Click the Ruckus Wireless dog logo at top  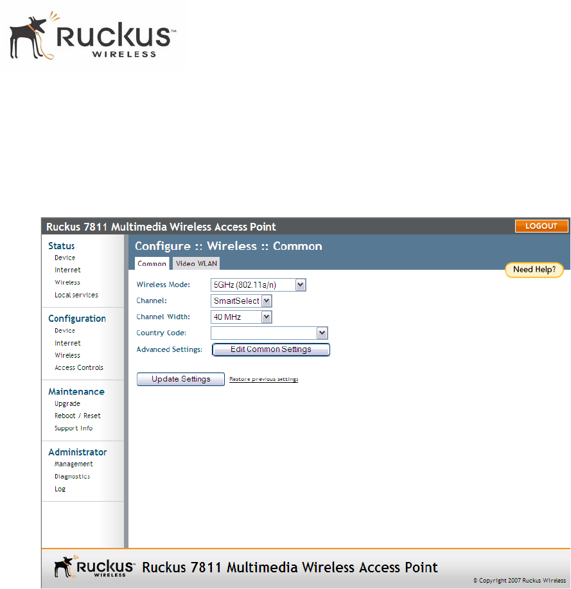pyautogui.click(x=92, y=35)
